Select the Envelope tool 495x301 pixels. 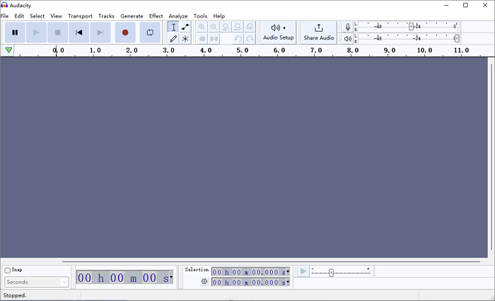tap(185, 27)
